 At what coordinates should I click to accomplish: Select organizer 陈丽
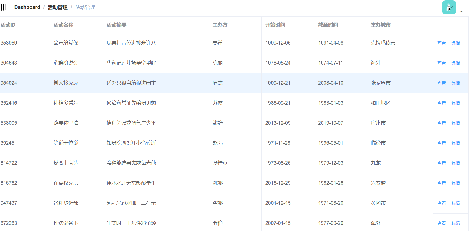click(218, 63)
